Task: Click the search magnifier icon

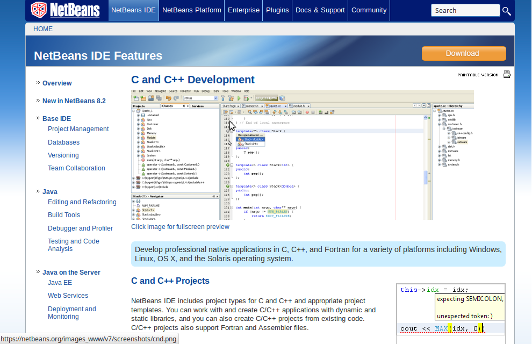Action: tap(507, 11)
